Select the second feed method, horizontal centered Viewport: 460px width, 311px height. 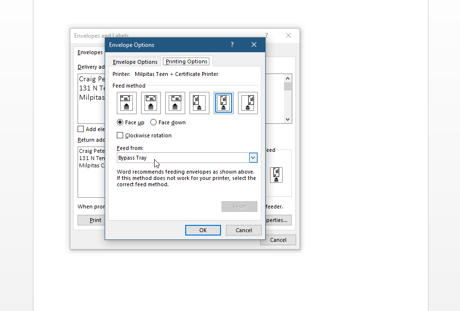pyautogui.click(x=151, y=103)
